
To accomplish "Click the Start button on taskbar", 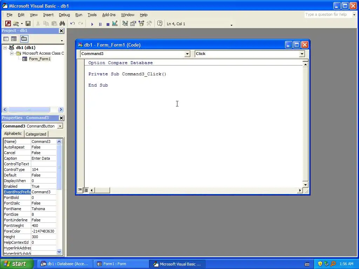I will (x=17, y=264).
